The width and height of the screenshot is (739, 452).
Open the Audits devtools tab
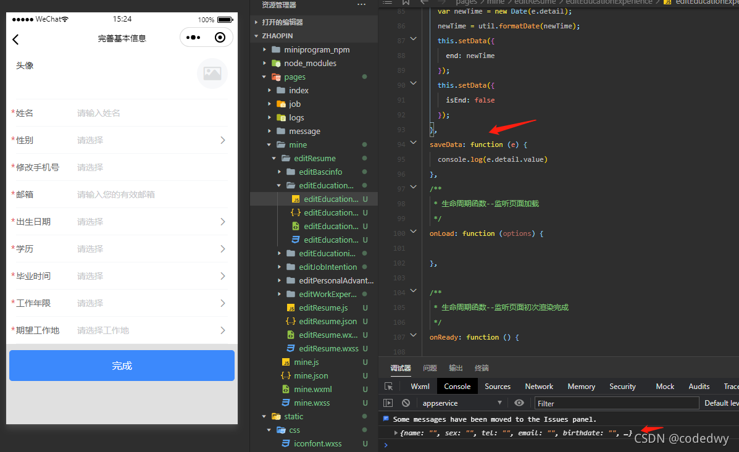(699, 387)
